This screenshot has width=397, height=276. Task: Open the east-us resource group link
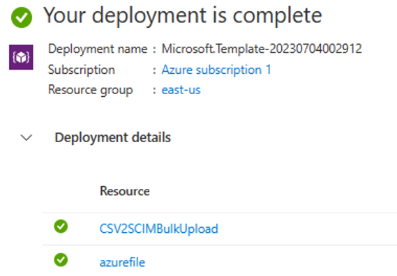pyautogui.click(x=181, y=90)
